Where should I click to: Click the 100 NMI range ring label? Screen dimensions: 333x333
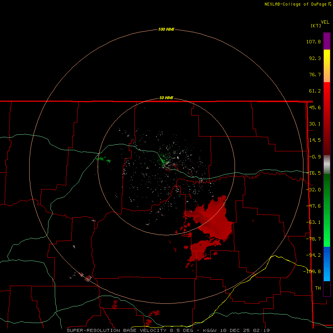(166, 29)
